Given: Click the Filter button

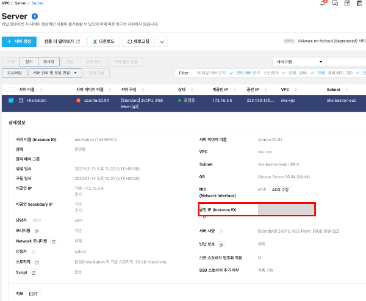Looking at the screenshot, I should (184, 73).
